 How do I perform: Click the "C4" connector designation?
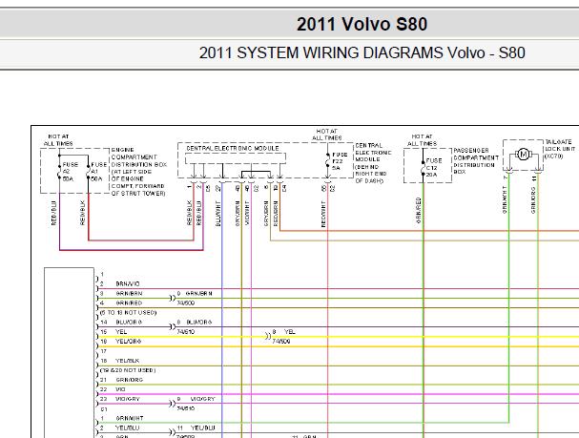[x=284, y=188]
